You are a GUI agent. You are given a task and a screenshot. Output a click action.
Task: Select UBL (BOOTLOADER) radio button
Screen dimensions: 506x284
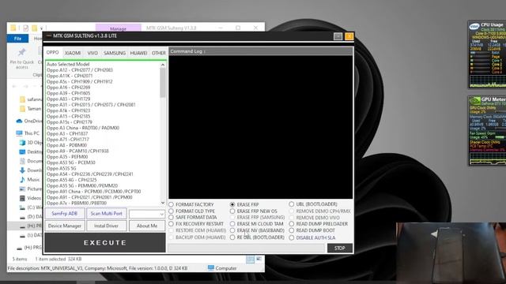coord(313,204)
